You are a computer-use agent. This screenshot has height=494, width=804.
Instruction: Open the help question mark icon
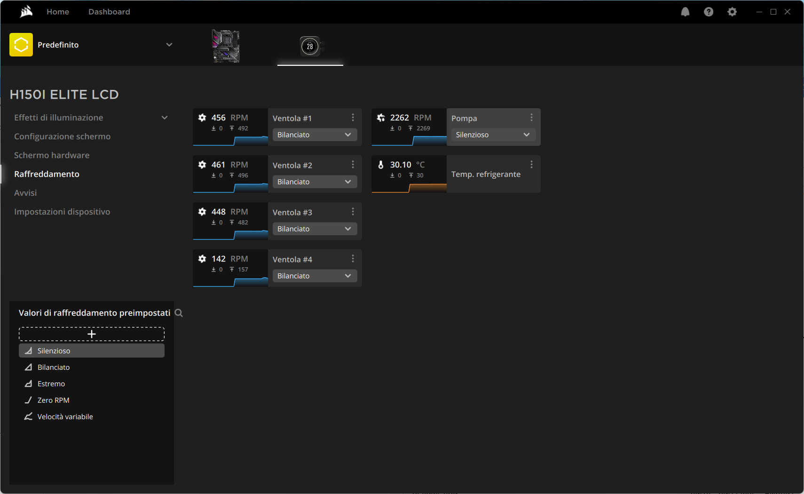coord(709,12)
